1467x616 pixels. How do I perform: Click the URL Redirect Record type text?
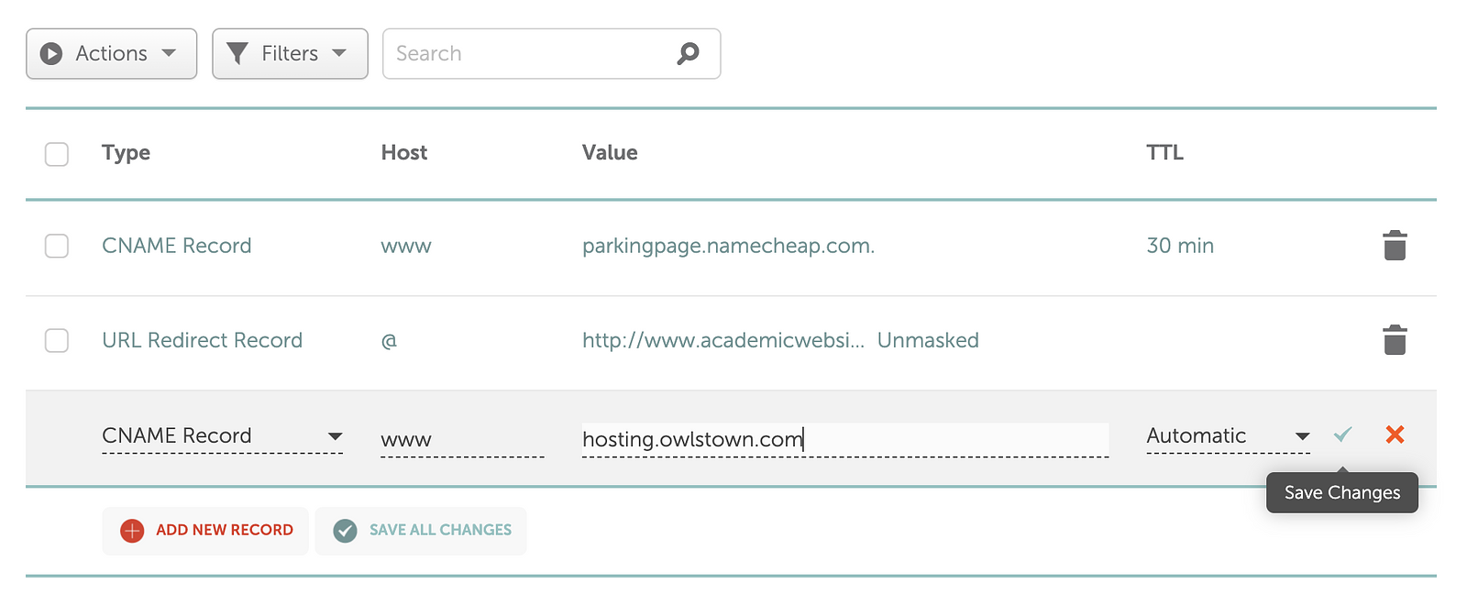(202, 340)
